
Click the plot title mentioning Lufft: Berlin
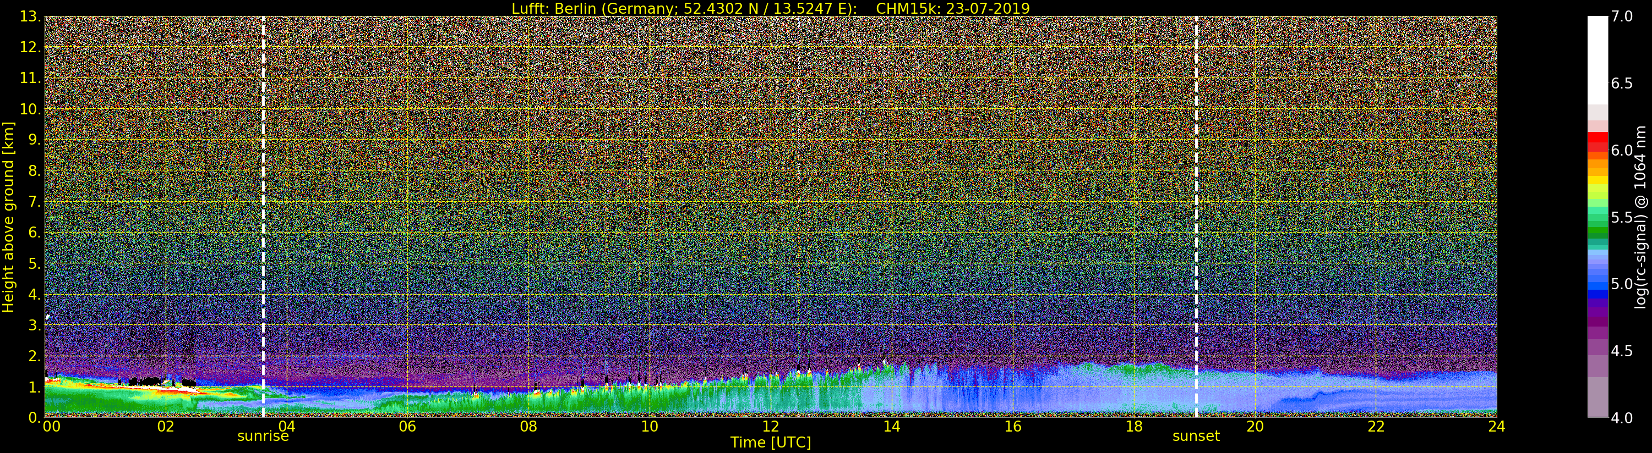[770, 8]
